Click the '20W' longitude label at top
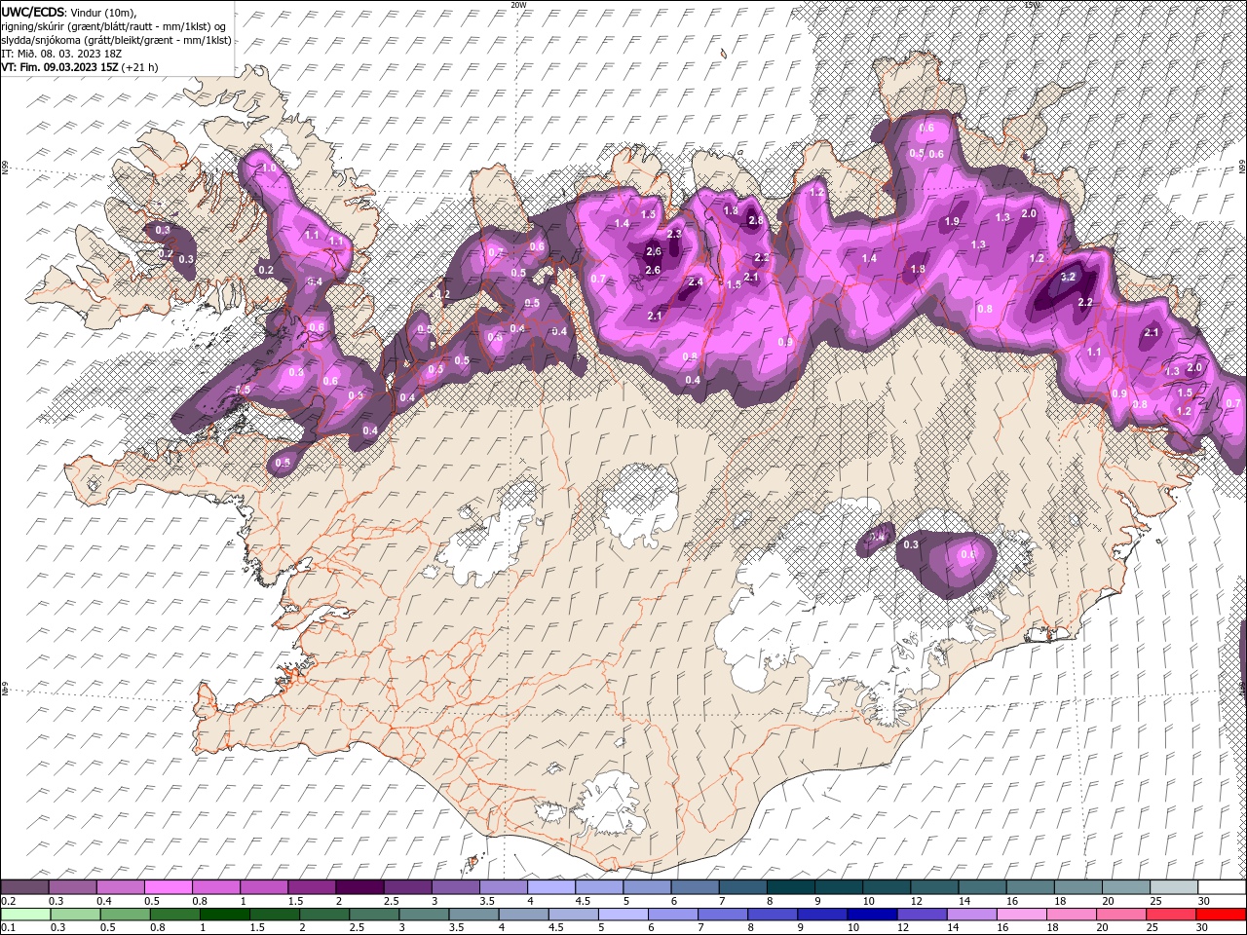 point(518,5)
